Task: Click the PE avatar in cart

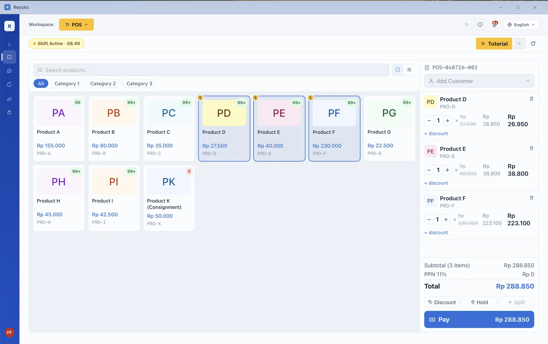Action: point(431,151)
